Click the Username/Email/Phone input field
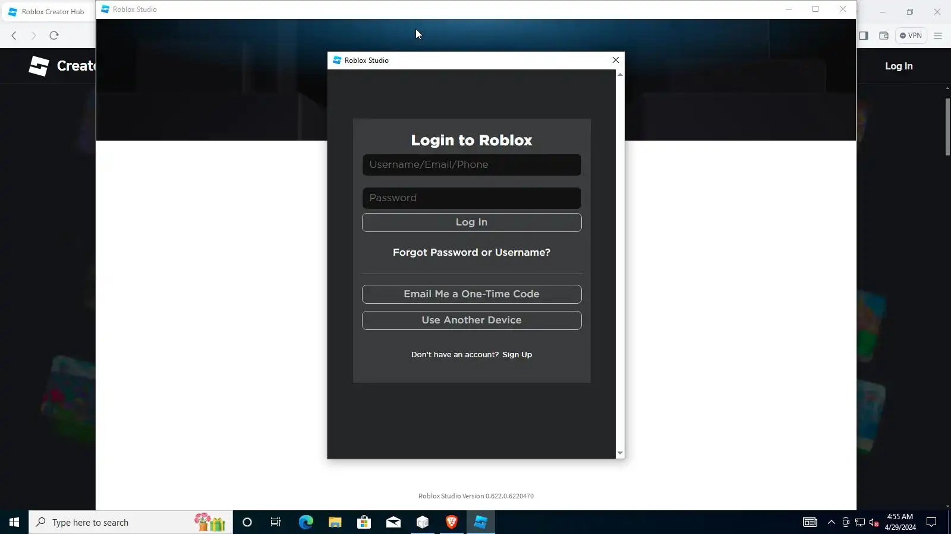 471,165
